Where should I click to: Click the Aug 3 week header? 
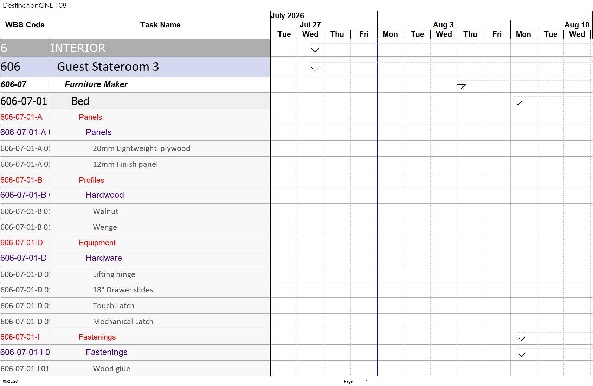(443, 25)
